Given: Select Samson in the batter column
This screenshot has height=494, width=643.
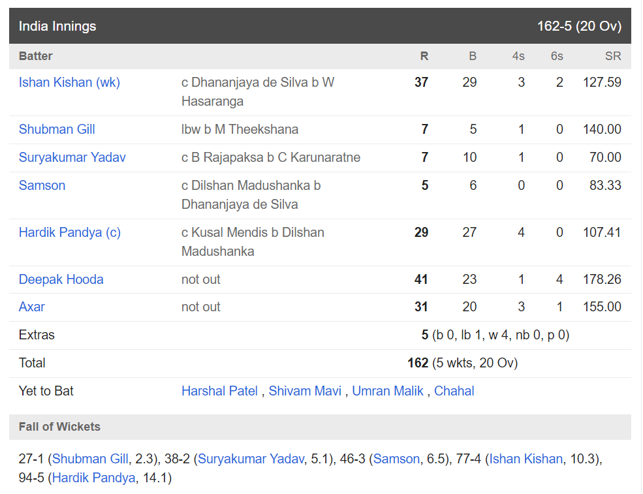Looking at the screenshot, I should pyautogui.click(x=42, y=185).
